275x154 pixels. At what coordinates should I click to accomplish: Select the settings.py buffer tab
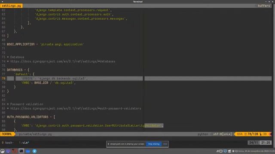coord(12,6)
